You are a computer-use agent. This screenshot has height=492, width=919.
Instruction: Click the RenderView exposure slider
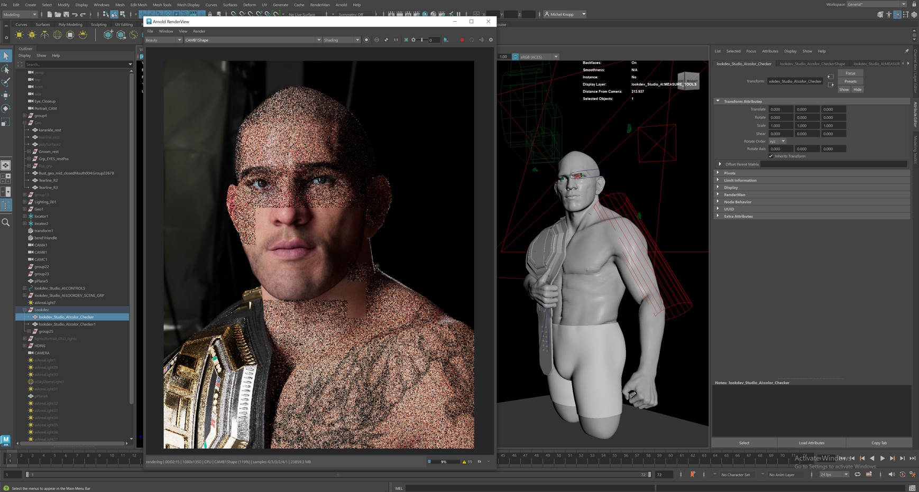pos(421,40)
